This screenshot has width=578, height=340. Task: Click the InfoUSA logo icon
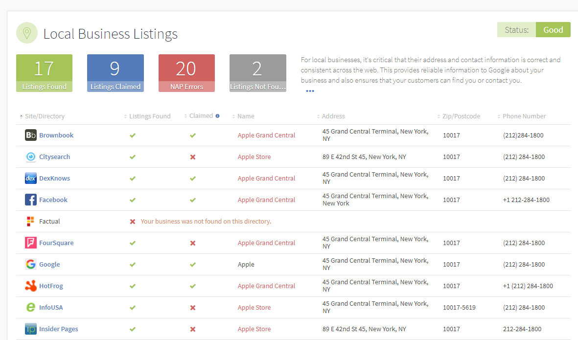(31, 307)
